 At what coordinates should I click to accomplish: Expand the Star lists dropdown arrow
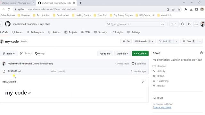coord(200,41)
